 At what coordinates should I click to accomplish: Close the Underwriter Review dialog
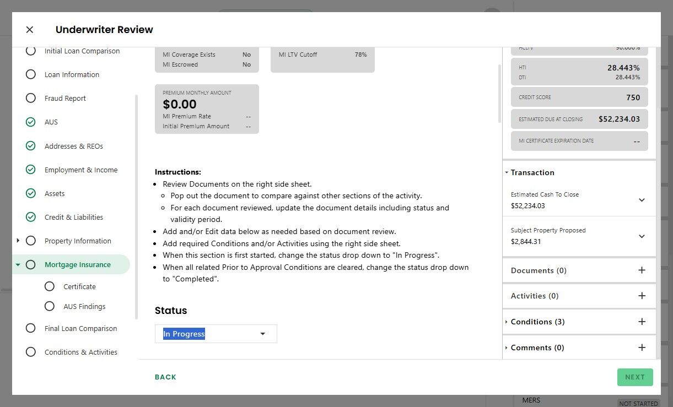point(30,30)
